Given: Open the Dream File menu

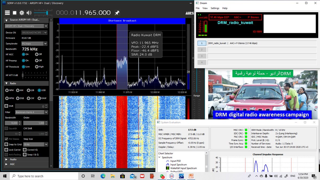Looking at the screenshot, I should pos(198,8).
